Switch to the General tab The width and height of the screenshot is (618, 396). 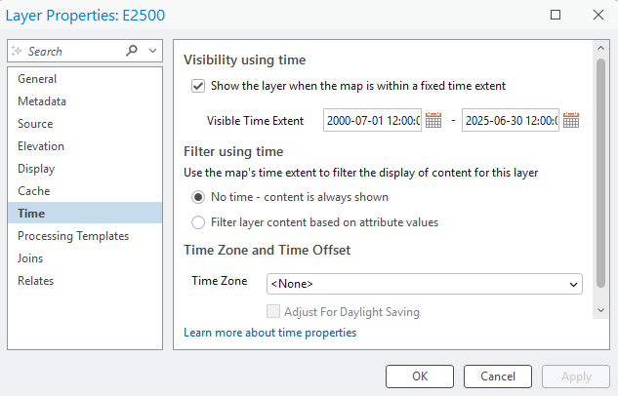click(37, 79)
